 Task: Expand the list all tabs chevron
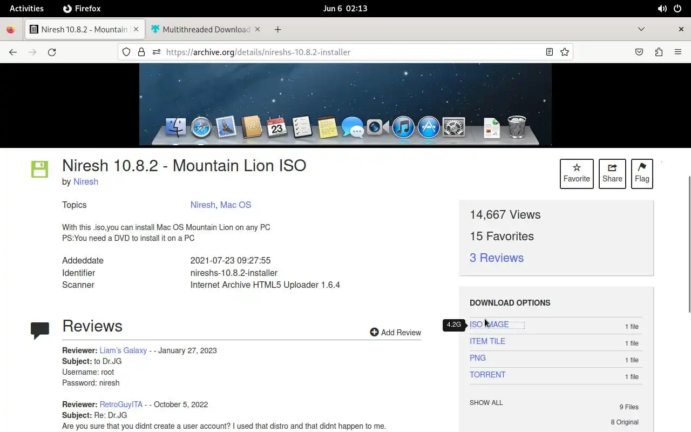[641, 30]
